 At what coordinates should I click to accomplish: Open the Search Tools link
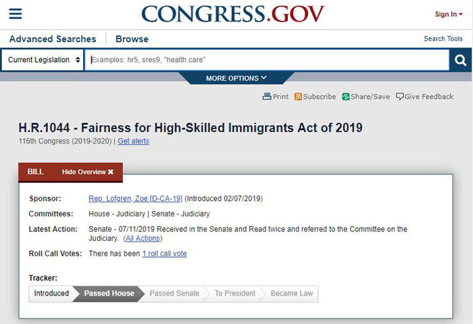[443, 39]
